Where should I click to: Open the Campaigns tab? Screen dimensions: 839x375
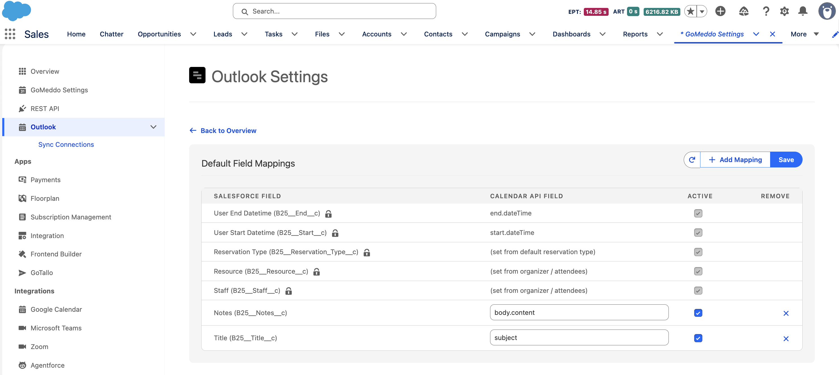502,34
